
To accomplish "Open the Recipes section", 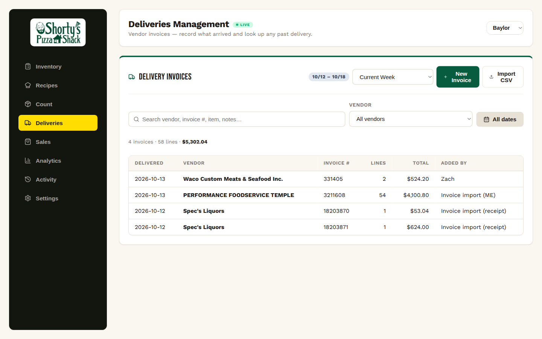I will coord(58,85).
